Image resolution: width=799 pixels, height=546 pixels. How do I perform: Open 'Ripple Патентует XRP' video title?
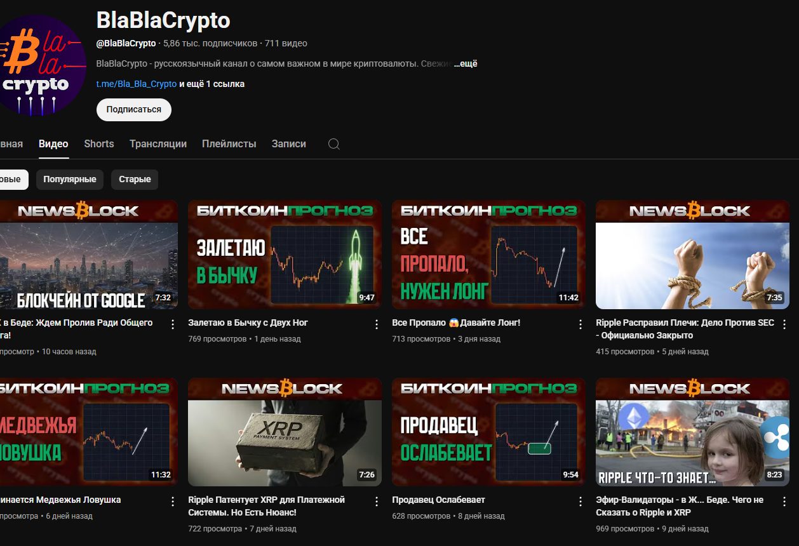point(267,506)
